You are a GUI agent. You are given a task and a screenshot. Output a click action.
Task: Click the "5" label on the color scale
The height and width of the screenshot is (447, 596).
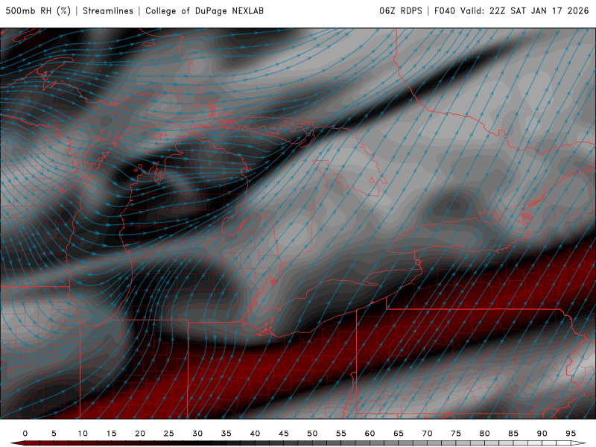coord(54,434)
